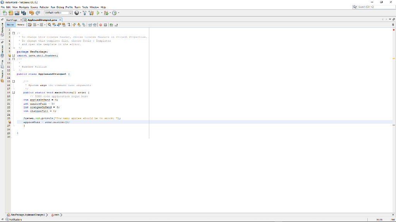This screenshot has width=396, height=222.
Task: Click the Source button above the editor
Action: 10,25
